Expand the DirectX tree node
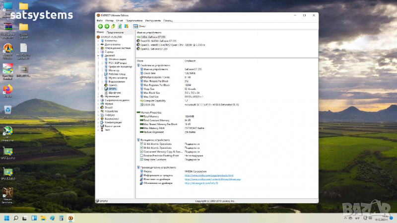 click(x=98, y=107)
